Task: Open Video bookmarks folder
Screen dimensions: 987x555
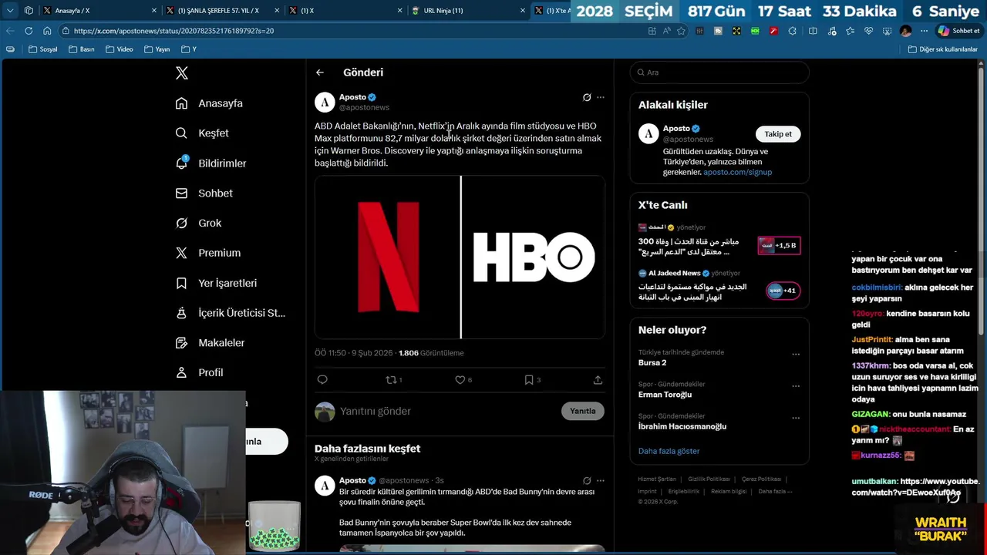Action: click(x=120, y=49)
